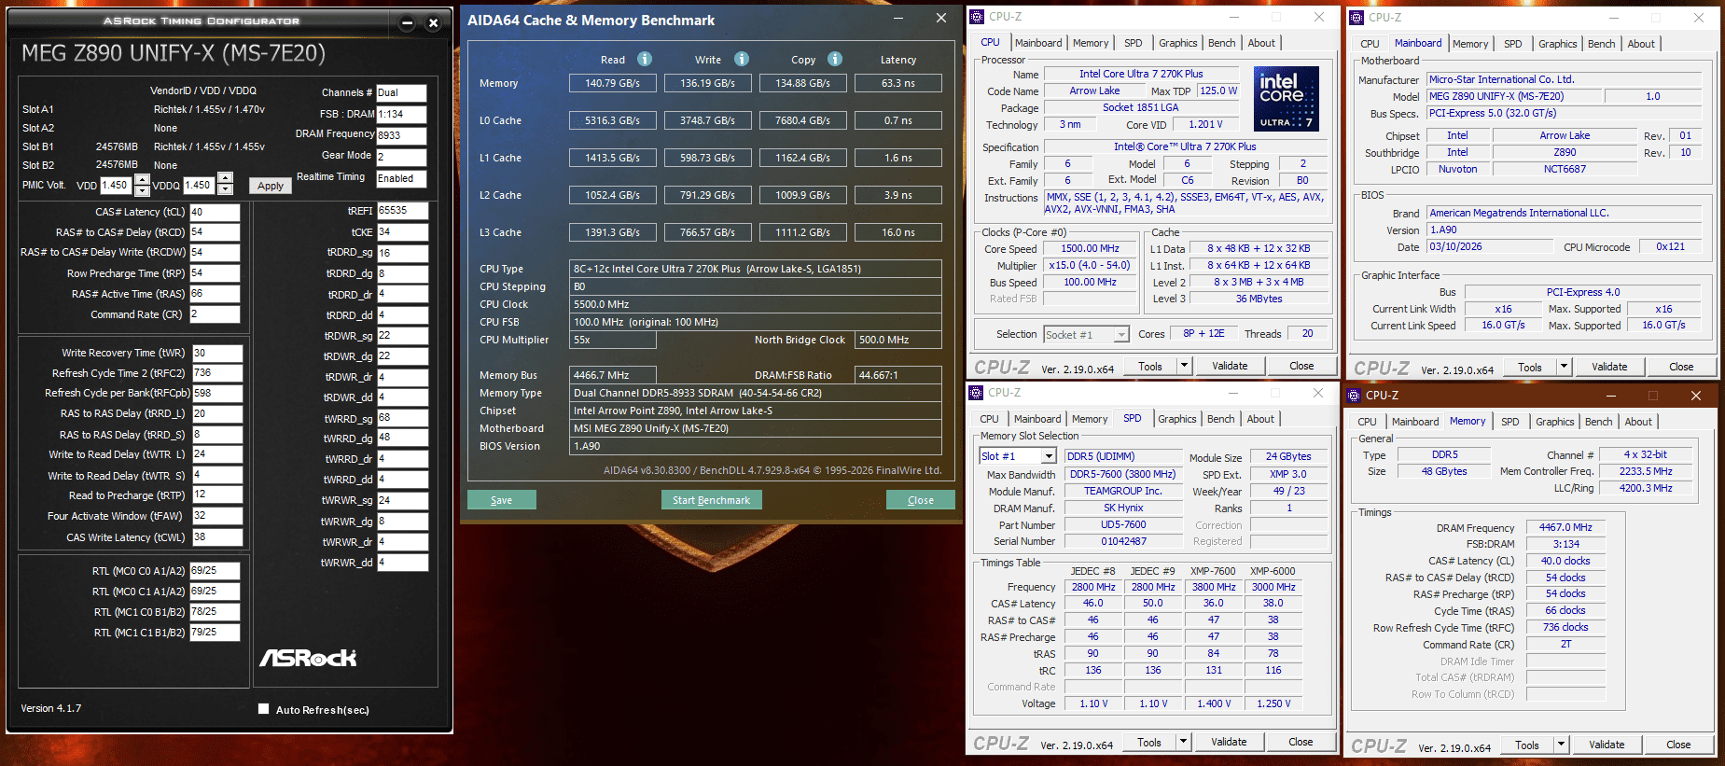Click CPU-Z app icon in Memory window title
Screen dimensions: 1725x766
click(1355, 396)
